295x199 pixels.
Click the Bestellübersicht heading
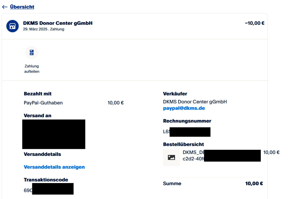tap(183, 144)
